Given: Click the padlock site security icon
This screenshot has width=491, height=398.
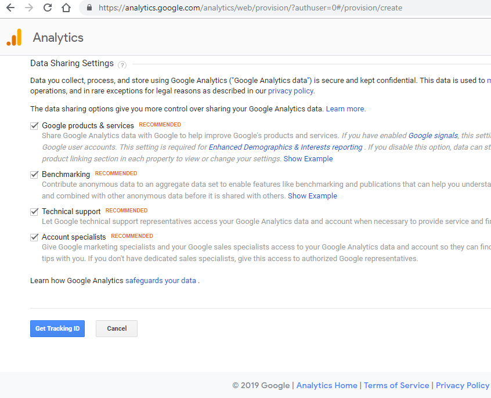Looking at the screenshot, I should [89, 8].
